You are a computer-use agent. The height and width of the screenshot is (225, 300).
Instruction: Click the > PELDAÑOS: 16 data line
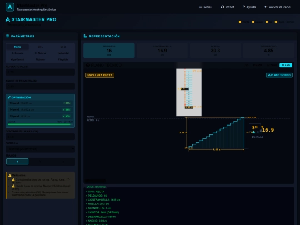(x=96, y=196)
